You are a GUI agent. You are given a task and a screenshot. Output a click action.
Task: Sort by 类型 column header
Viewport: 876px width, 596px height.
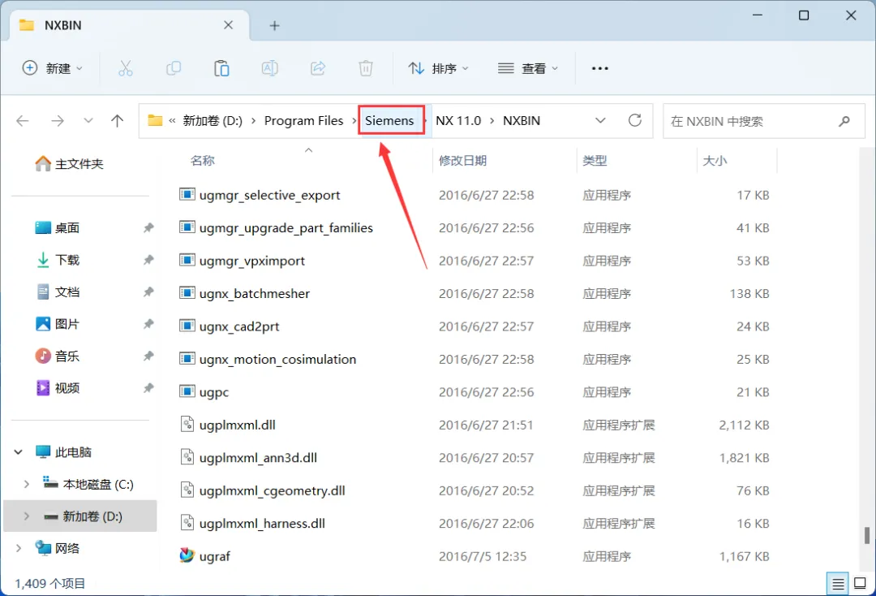tap(595, 161)
